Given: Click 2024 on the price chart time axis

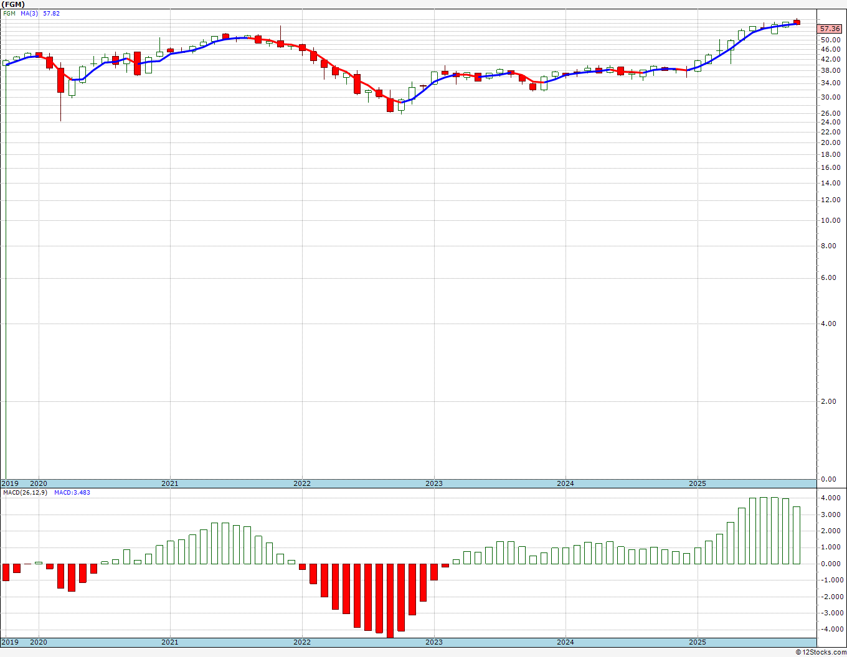Looking at the screenshot, I should 565,483.
